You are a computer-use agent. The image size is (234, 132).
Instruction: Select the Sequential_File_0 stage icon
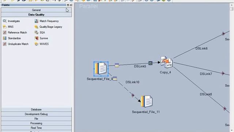[x=101, y=69]
